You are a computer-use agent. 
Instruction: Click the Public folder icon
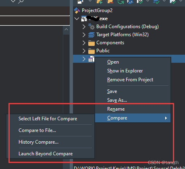(91, 51)
